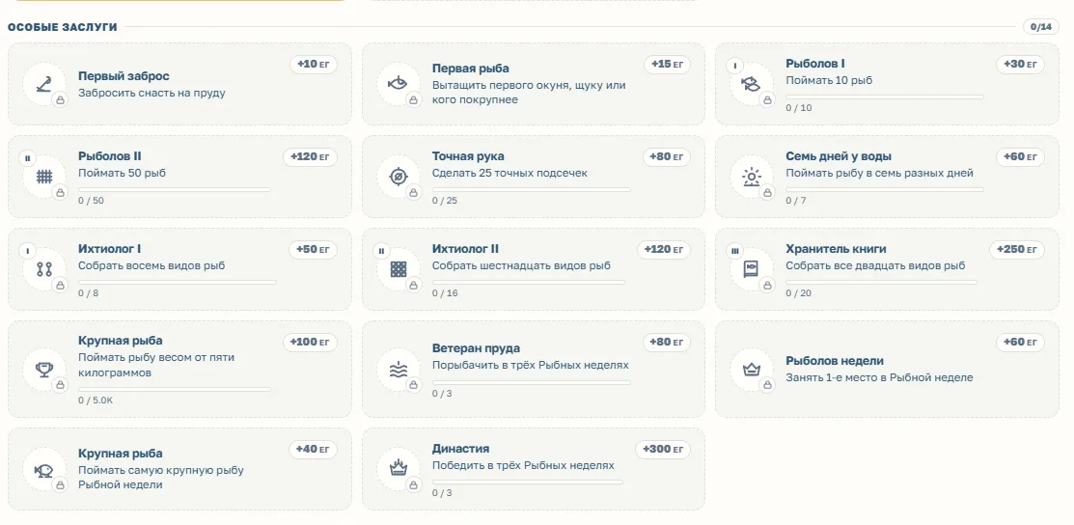
Task: Click the +100 ЕГ reward badge
Action: click(310, 342)
